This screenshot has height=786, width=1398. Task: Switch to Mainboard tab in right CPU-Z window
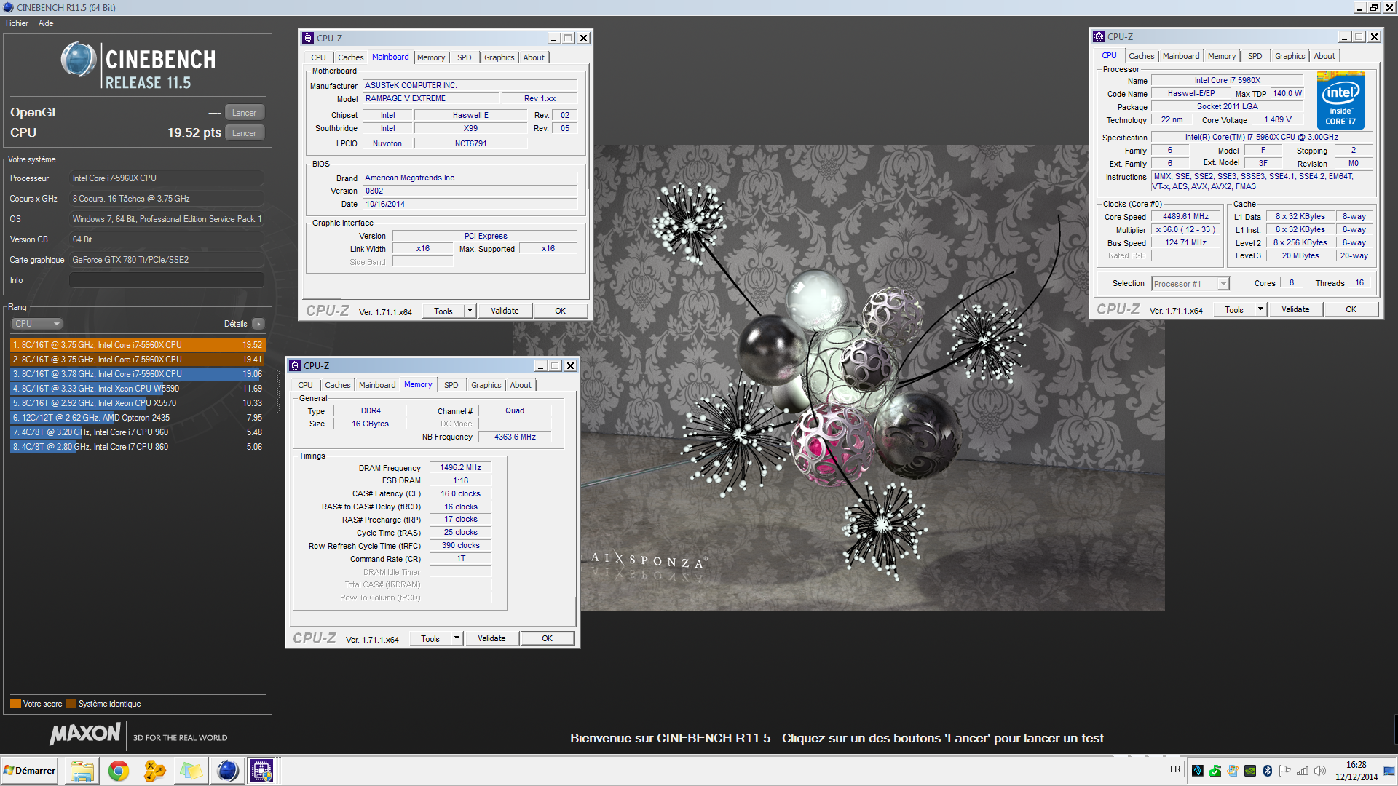point(1181,56)
